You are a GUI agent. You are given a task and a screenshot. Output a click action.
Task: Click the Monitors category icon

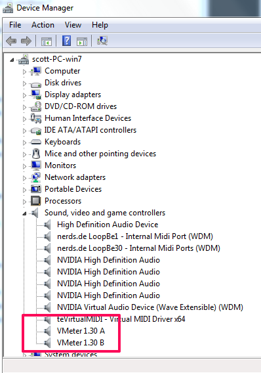point(36,165)
